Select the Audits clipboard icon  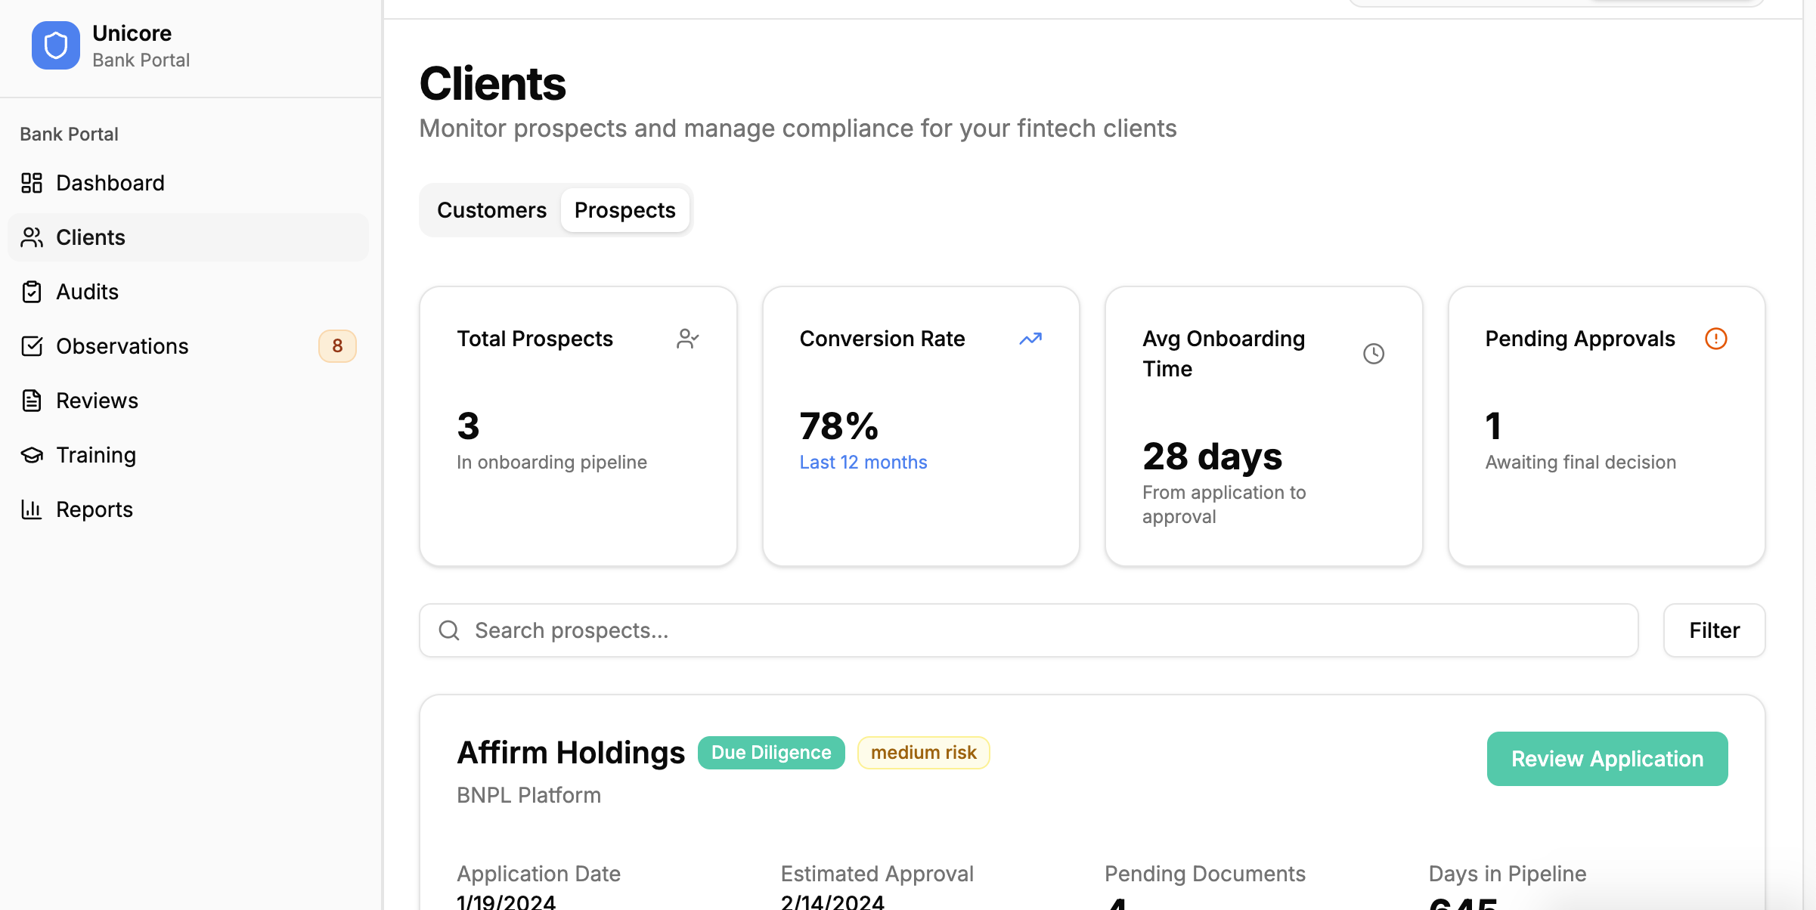pos(32,292)
